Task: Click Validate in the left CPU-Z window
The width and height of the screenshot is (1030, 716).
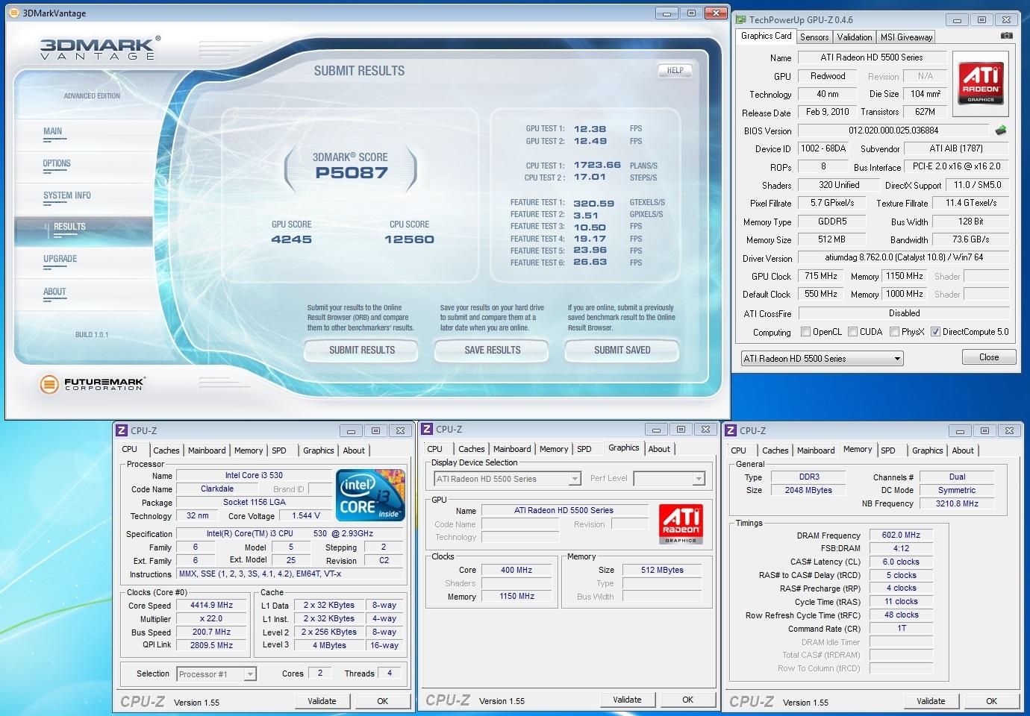Action: 322,701
